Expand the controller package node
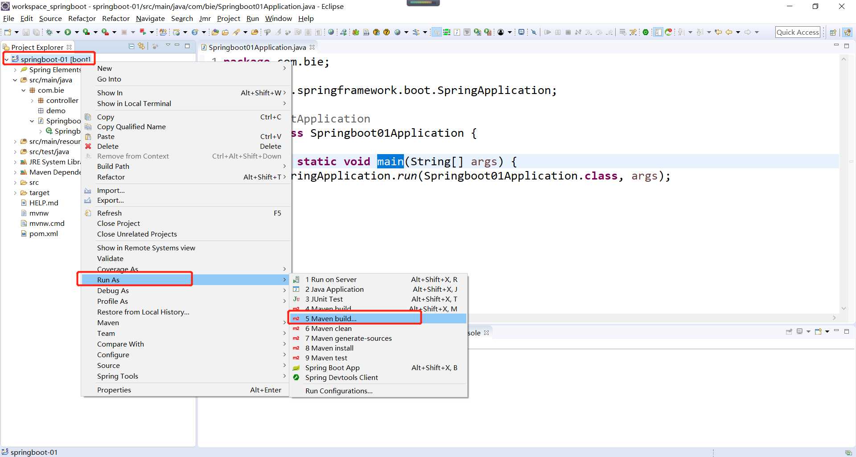The width and height of the screenshot is (856, 457). coord(32,101)
